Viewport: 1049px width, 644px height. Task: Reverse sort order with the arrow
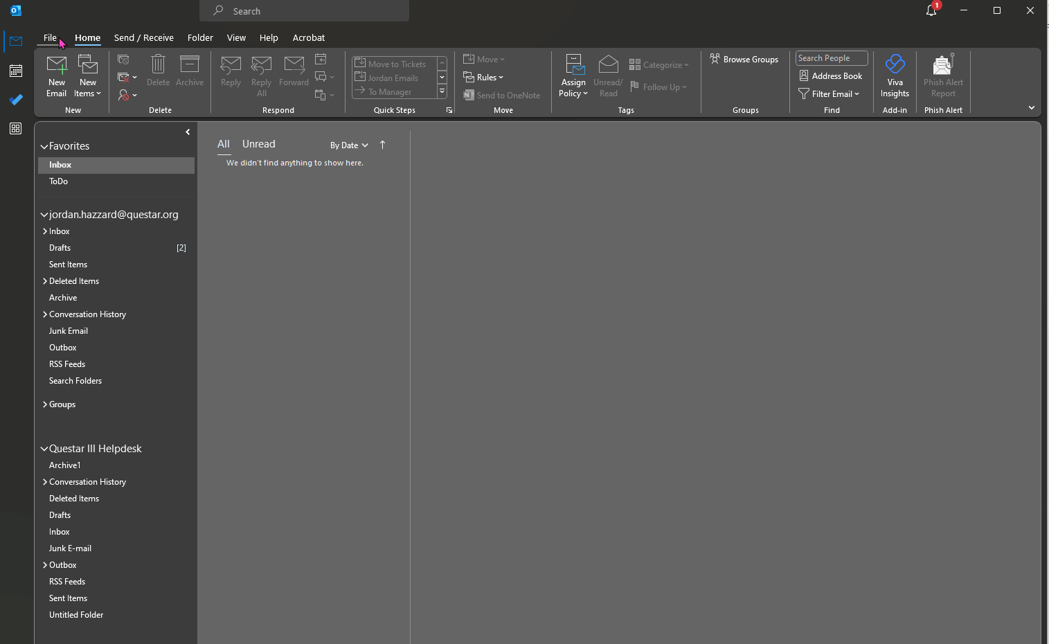(x=382, y=145)
